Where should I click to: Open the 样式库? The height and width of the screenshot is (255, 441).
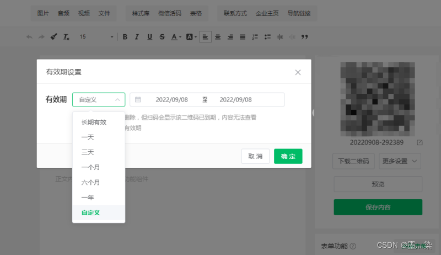click(x=141, y=13)
